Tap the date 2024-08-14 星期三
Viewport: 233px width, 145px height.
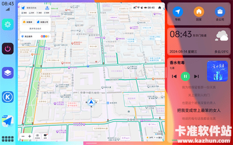pyautogui.click(x=183, y=52)
